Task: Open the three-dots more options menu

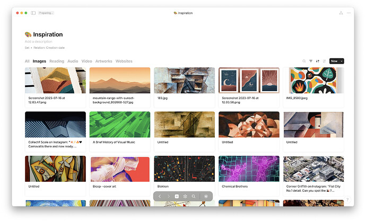Action: coord(348,13)
